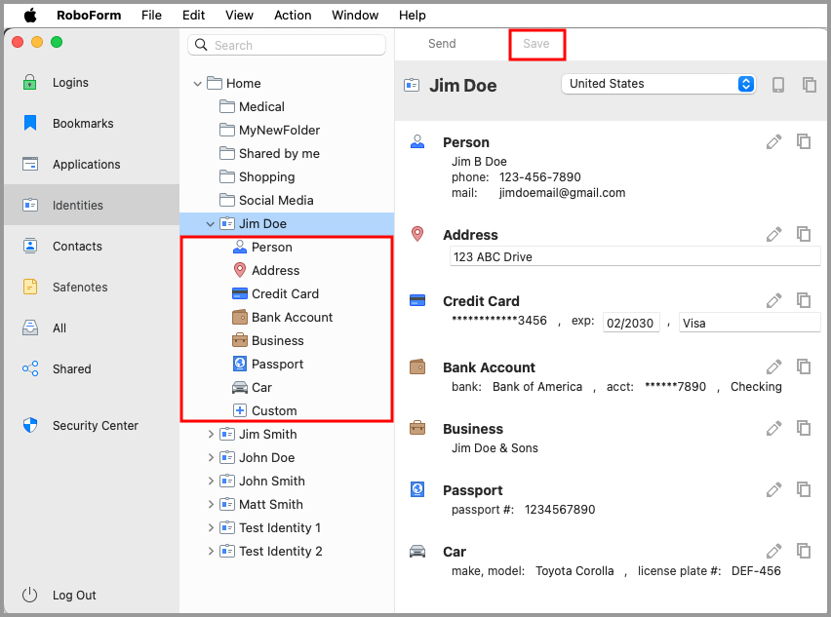The width and height of the screenshot is (831, 617).
Task: Open the File menu
Action: [151, 15]
